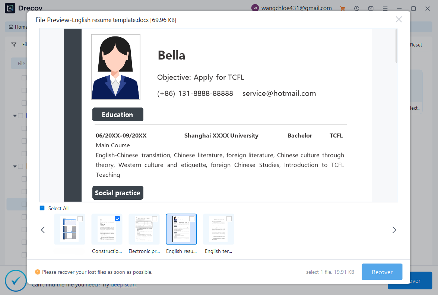This screenshot has height=295, width=438.
Task: Toggle the Select All checkbox
Action: 42,208
